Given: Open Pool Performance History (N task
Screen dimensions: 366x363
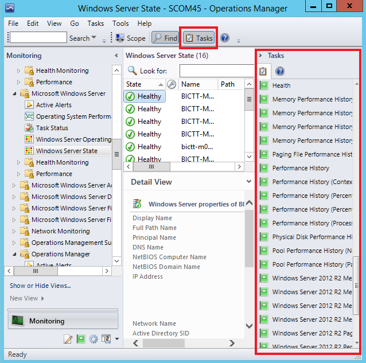Looking at the screenshot, I should (x=306, y=251).
